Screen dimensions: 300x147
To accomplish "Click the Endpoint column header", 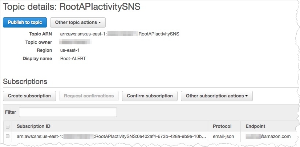I will pos(255,126).
